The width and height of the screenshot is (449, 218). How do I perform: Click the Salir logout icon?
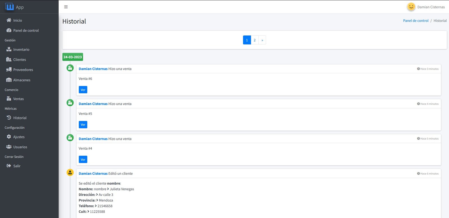(x=9, y=166)
